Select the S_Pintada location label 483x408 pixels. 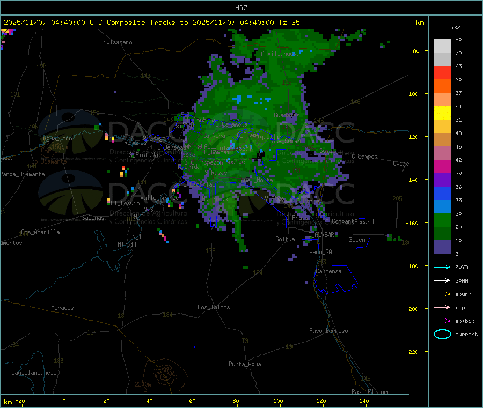(143, 155)
